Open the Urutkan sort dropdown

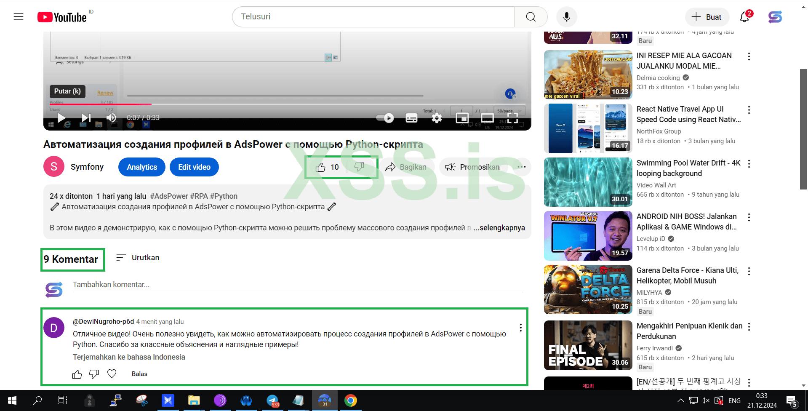[138, 258]
